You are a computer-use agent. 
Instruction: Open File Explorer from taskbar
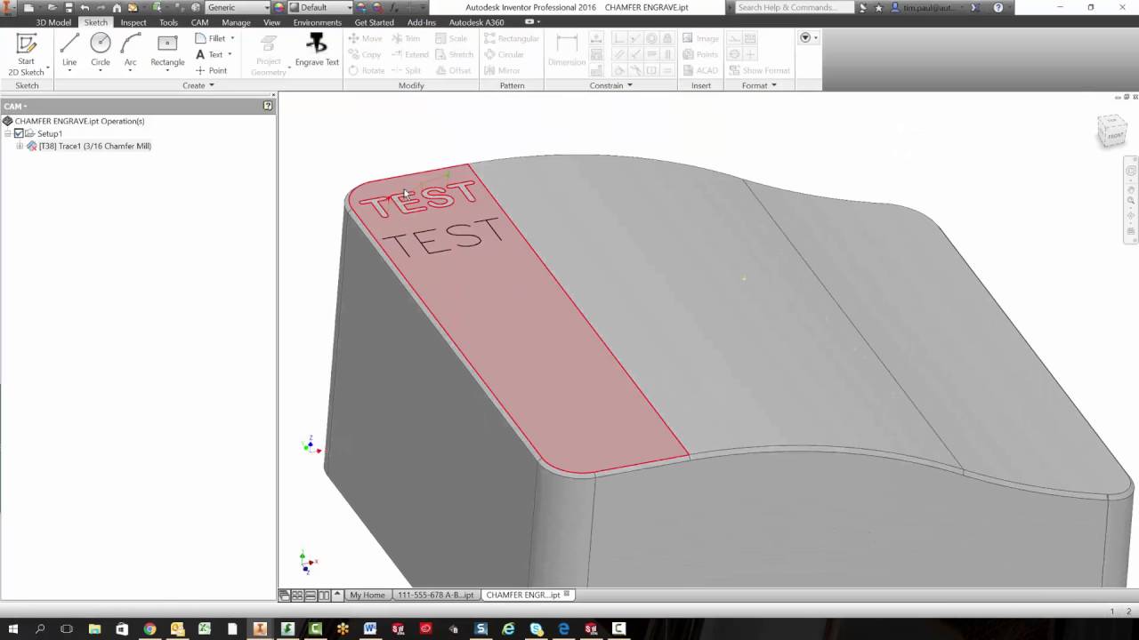pyautogui.click(x=94, y=628)
